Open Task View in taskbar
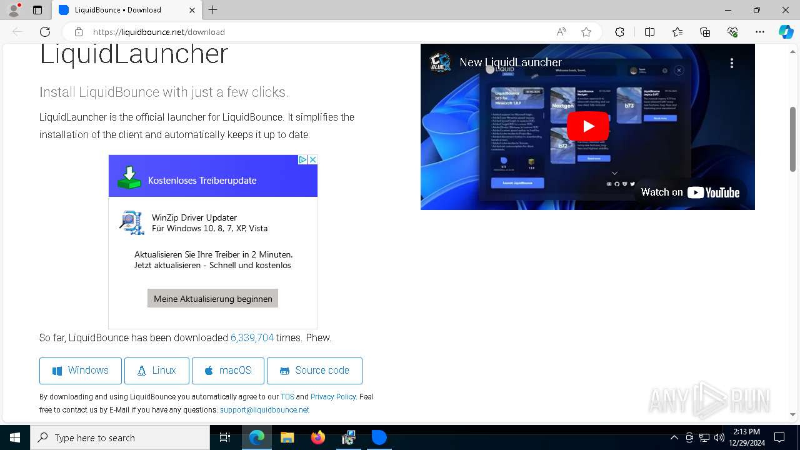This screenshot has width=800, height=450. [226, 437]
